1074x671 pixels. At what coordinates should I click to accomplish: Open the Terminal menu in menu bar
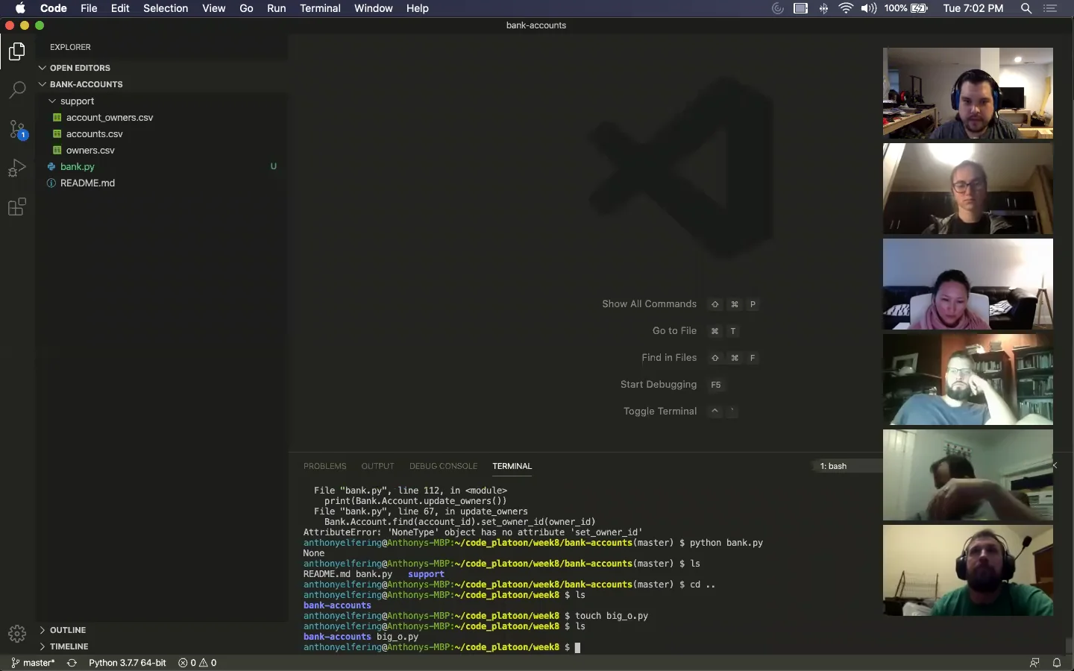point(320,8)
